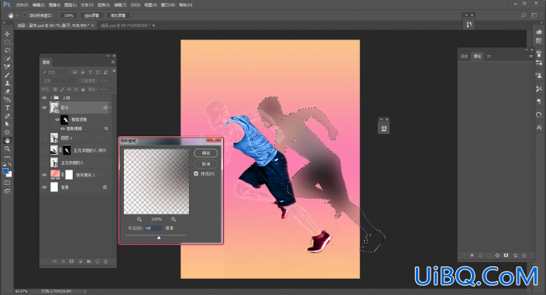
Task: Click the foreground color swatch
Action: click(5, 171)
